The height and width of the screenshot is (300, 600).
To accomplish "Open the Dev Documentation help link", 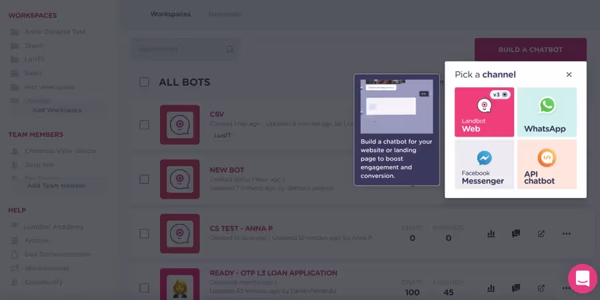I will [57, 254].
